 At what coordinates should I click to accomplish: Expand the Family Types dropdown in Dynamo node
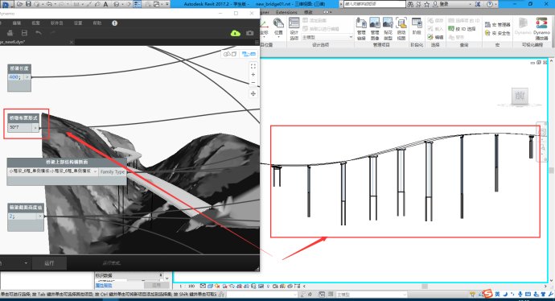pos(95,171)
